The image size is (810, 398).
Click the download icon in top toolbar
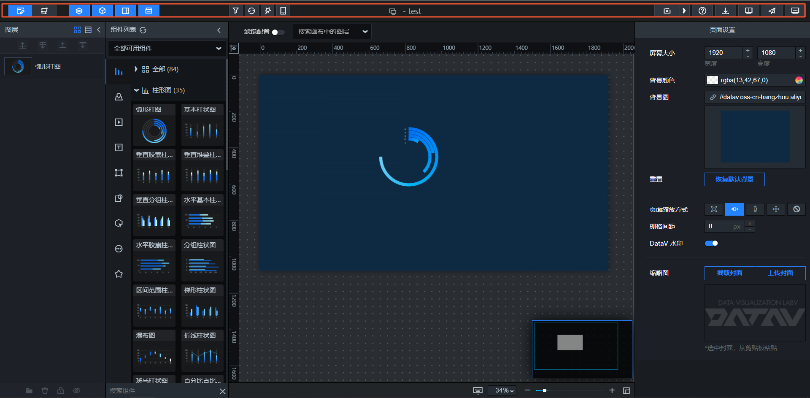click(x=726, y=11)
